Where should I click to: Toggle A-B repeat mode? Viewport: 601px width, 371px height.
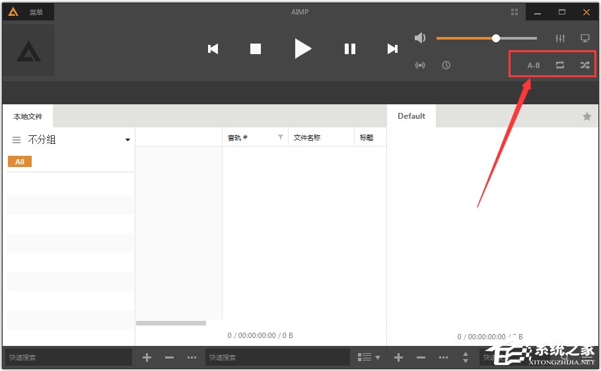point(533,65)
